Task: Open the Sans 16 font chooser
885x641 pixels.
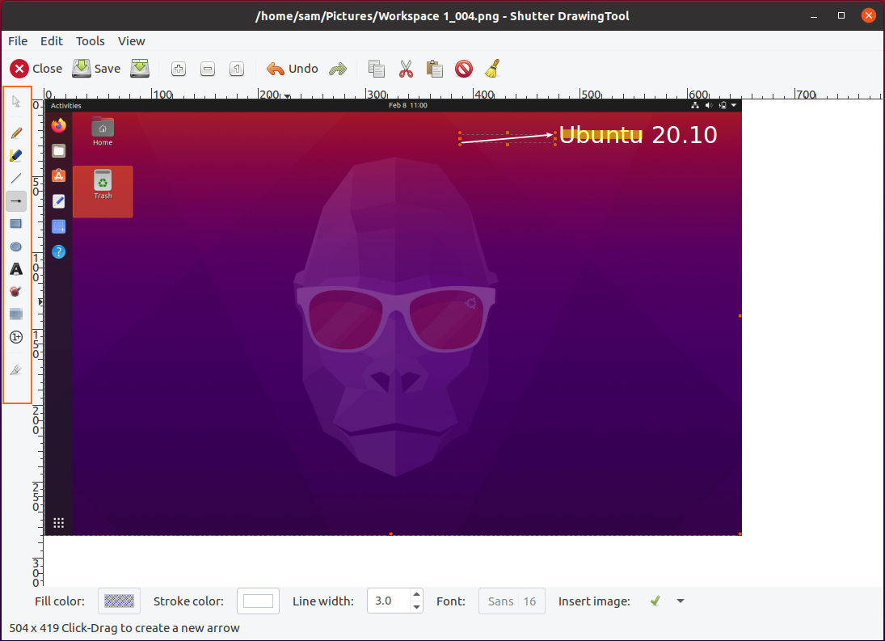Action: pos(512,601)
